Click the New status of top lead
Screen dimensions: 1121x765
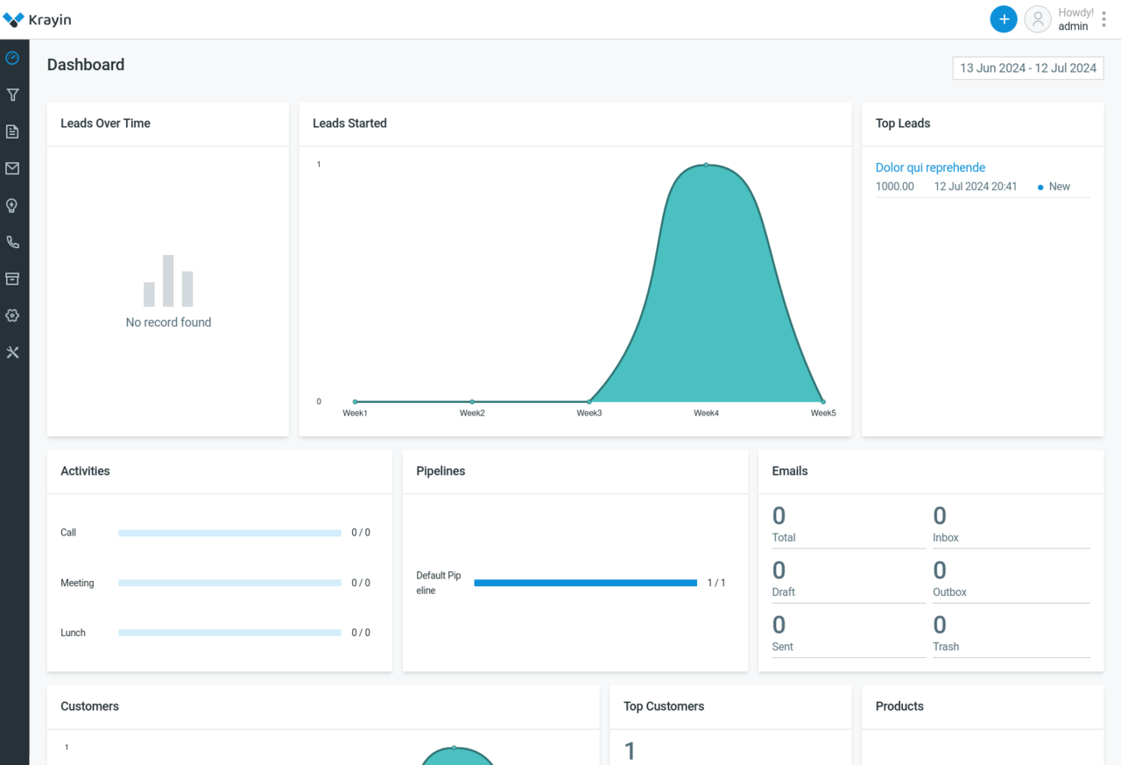click(x=1054, y=187)
